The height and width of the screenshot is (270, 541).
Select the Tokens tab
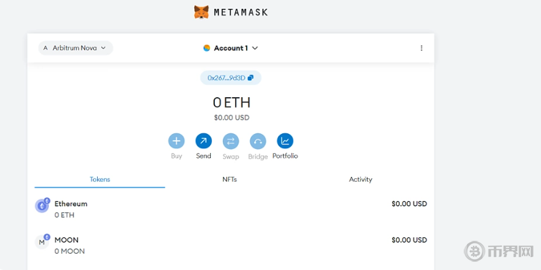click(100, 180)
